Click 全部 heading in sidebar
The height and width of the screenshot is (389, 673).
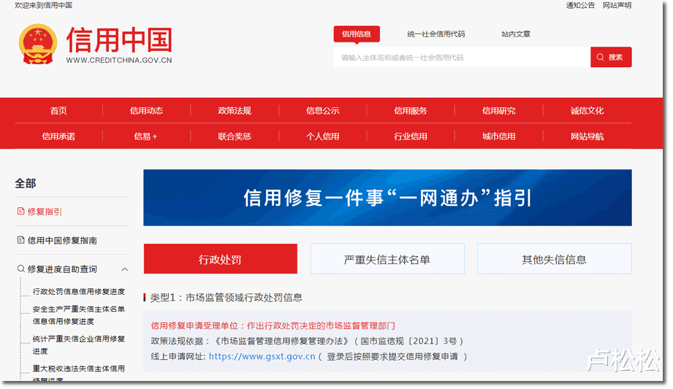(26, 184)
